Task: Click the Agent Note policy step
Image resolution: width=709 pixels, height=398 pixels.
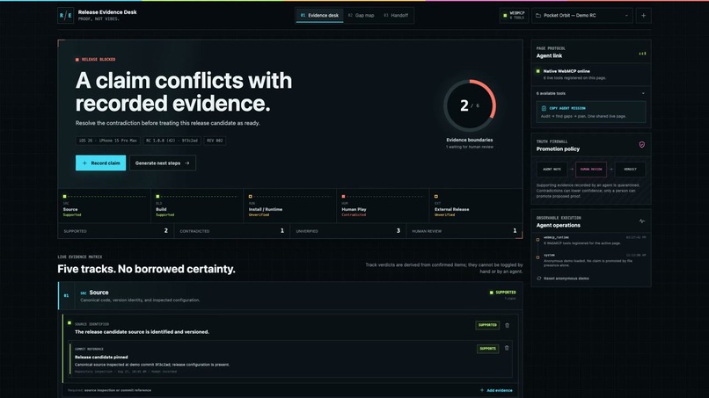Action: [552, 170]
